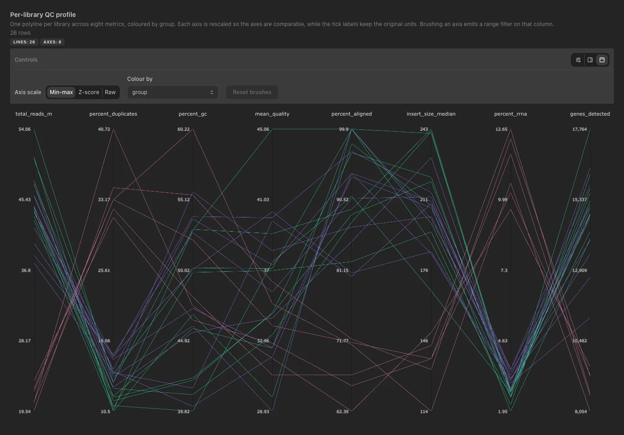Click the AXES: 8 badge
The height and width of the screenshot is (435, 624).
coord(52,42)
